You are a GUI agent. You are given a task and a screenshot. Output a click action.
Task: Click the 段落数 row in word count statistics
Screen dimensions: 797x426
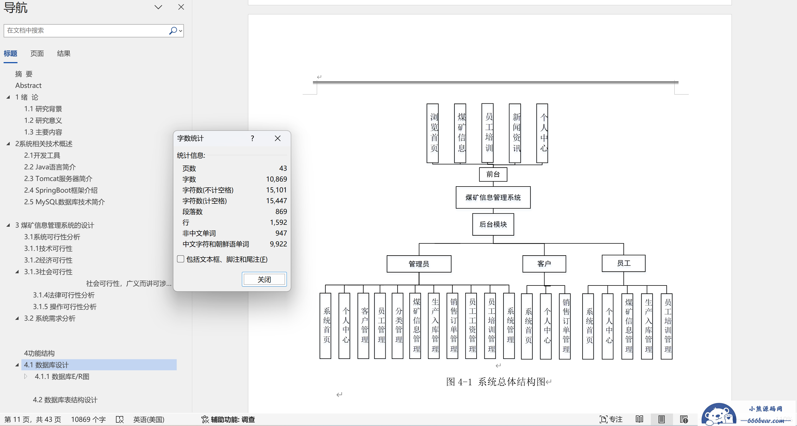pyautogui.click(x=234, y=212)
